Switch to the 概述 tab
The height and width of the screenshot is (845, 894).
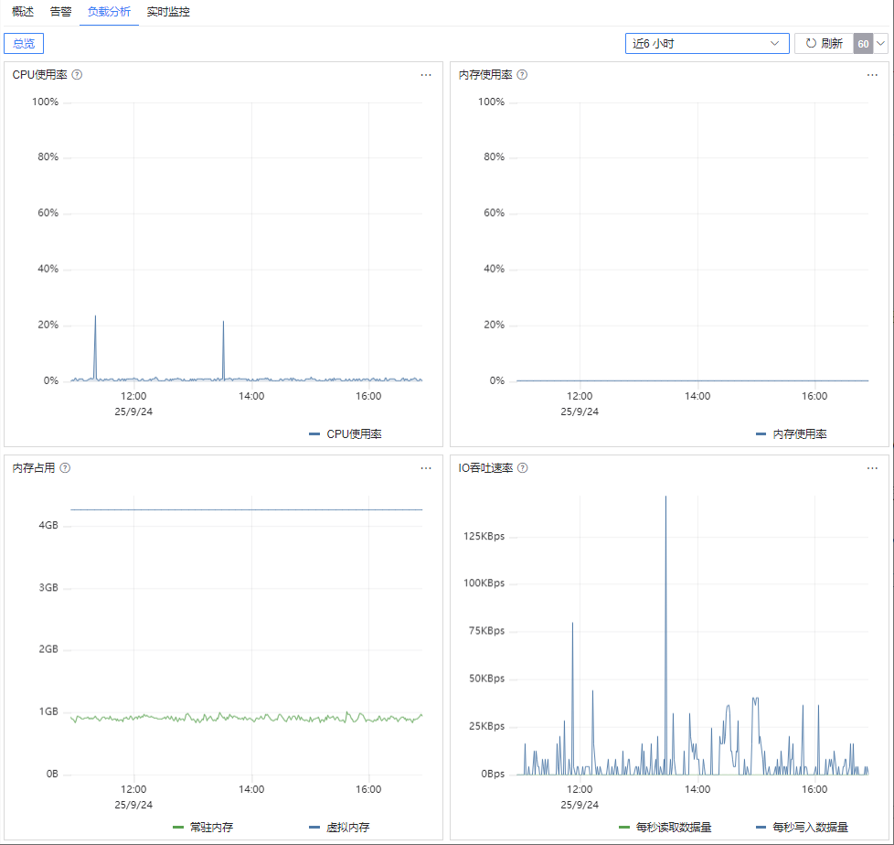coord(23,12)
